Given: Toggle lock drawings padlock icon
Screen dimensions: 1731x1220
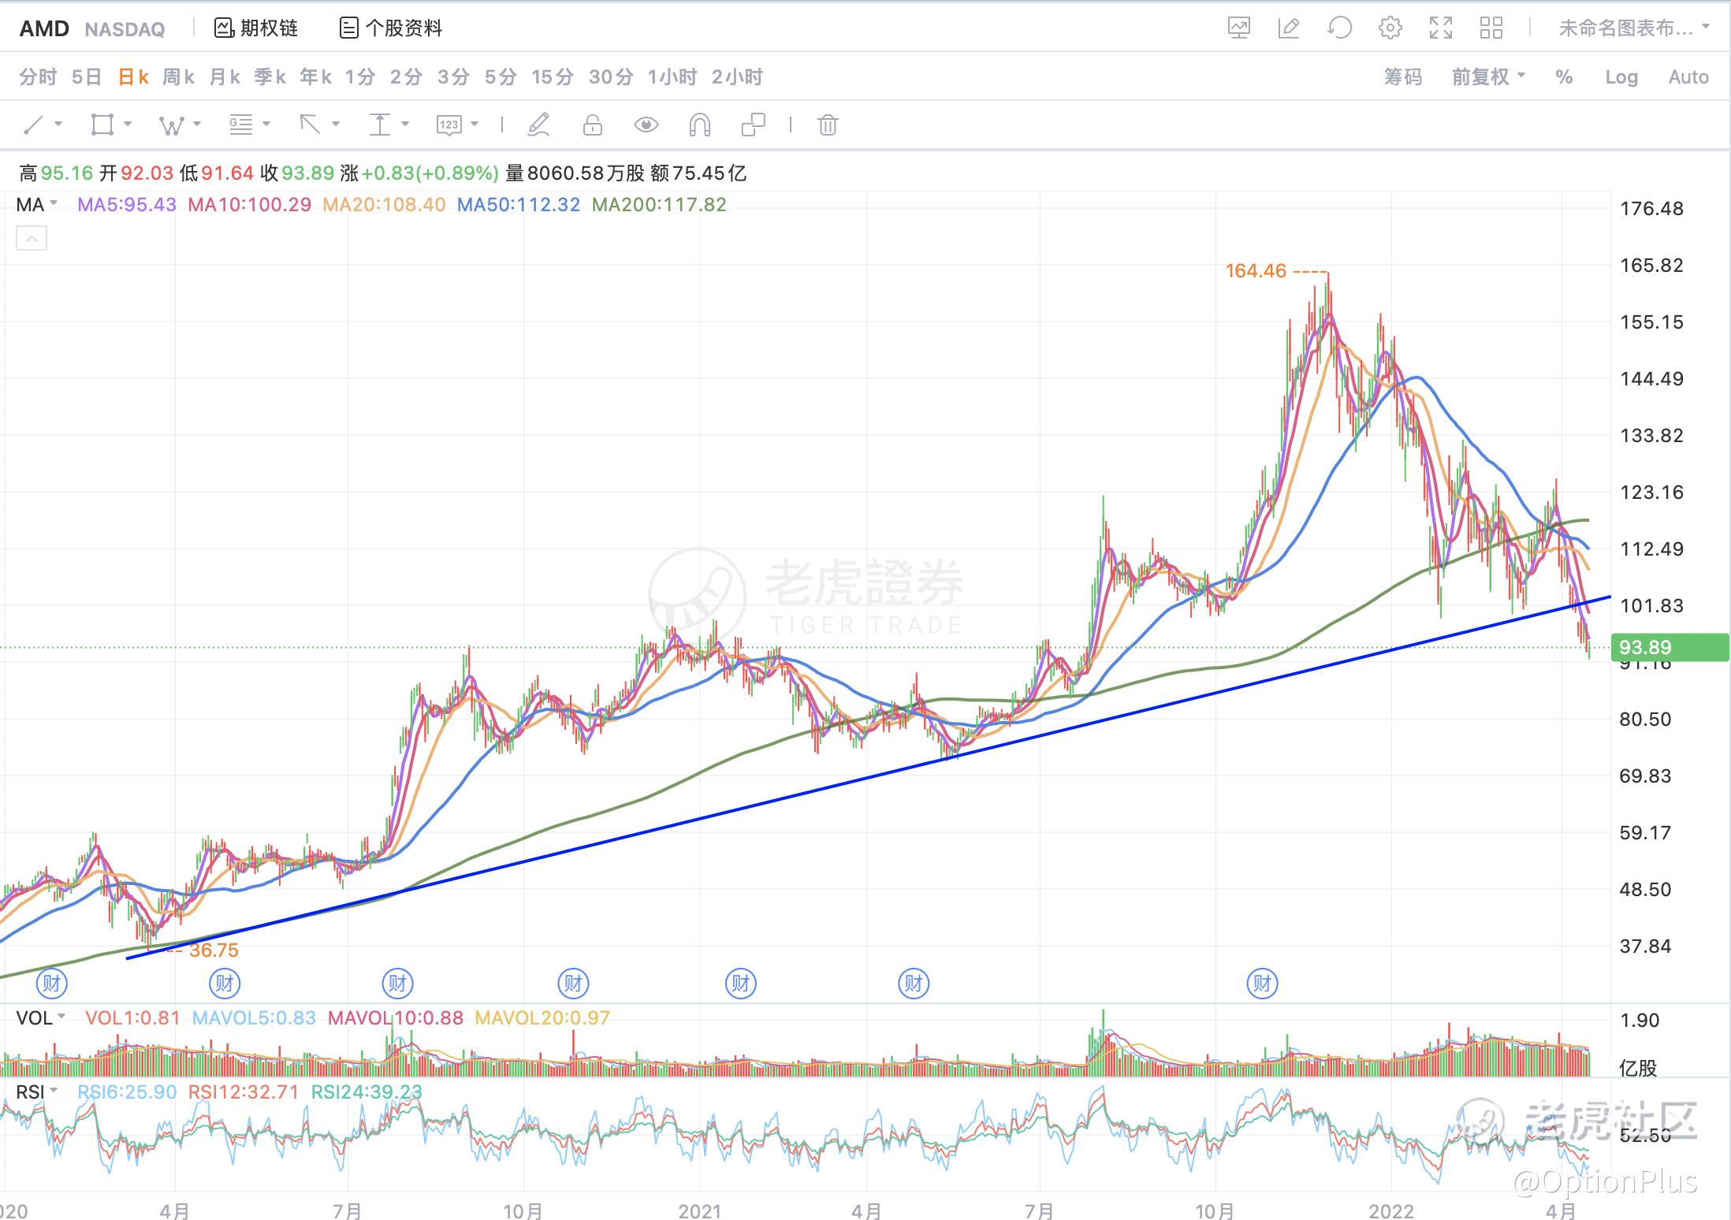Looking at the screenshot, I should click(593, 125).
